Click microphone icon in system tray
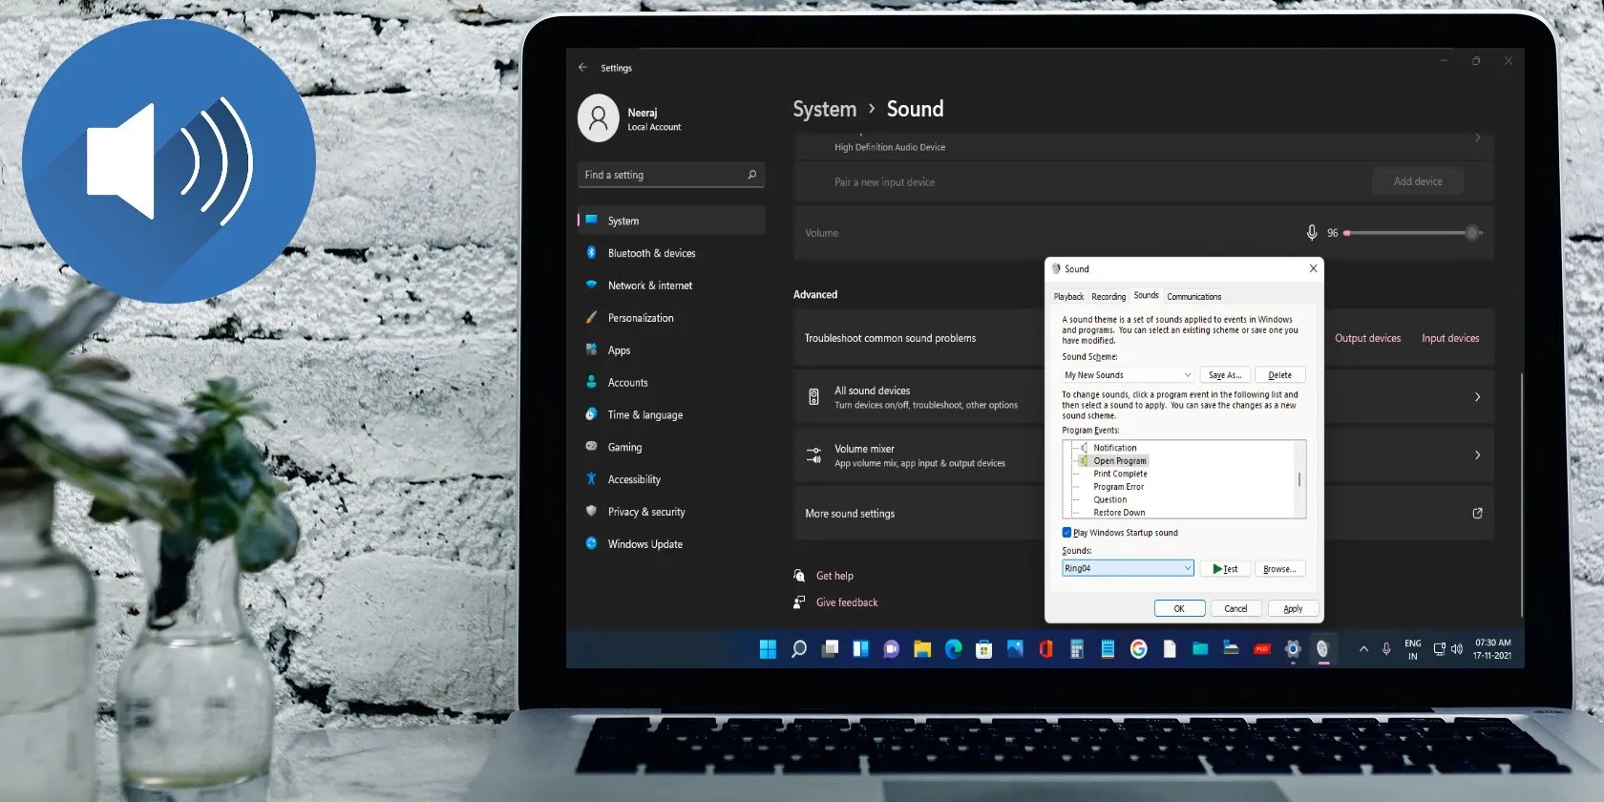 pyautogui.click(x=1386, y=649)
